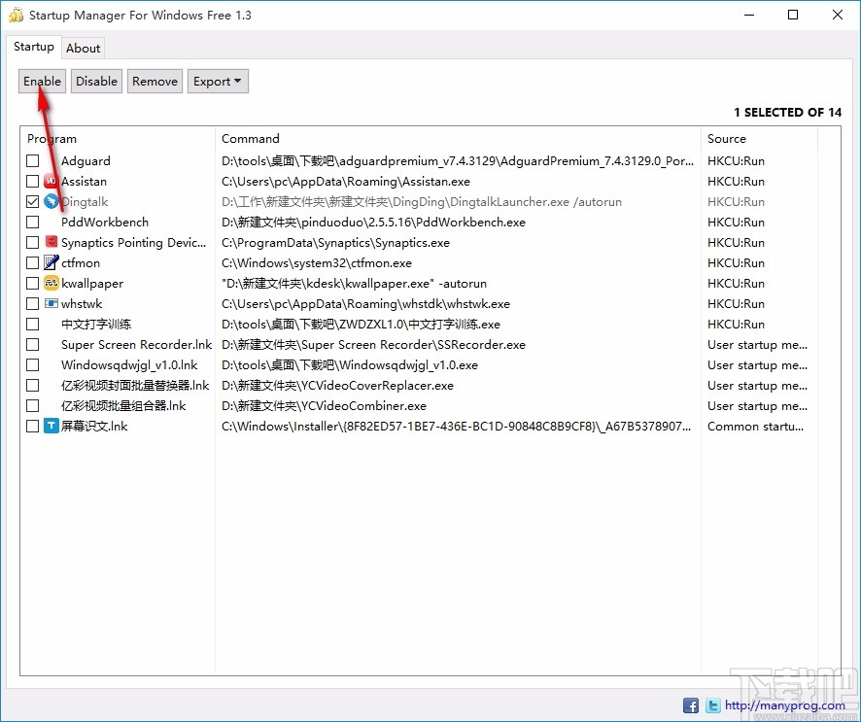Open the Export dropdown
The width and height of the screenshot is (861, 722).
tap(218, 81)
